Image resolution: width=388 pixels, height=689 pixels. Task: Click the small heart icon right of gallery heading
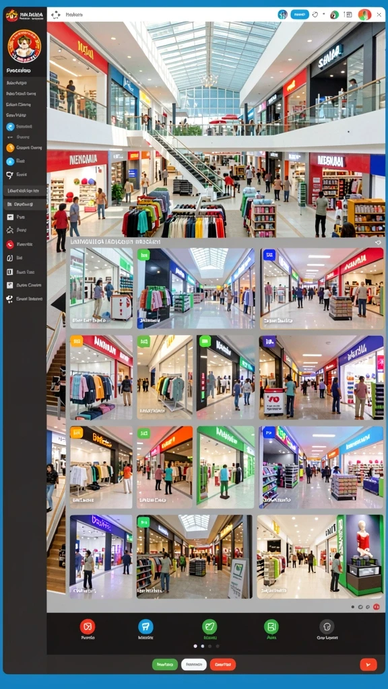click(x=377, y=242)
